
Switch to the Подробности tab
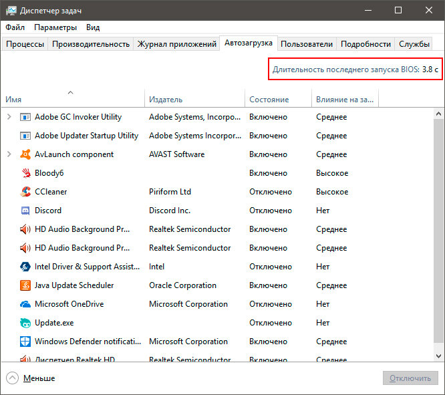[365, 44]
